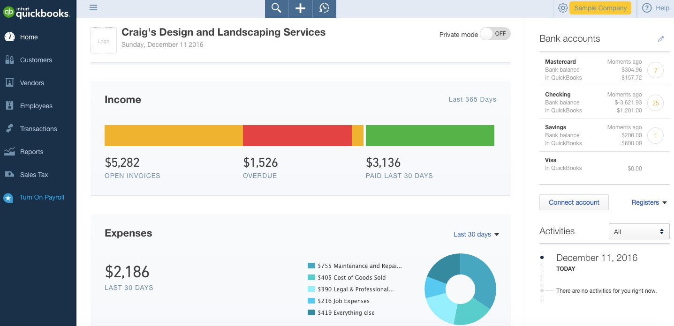Open the settings gear icon
The height and width of the screenshot is (326, 674).
click(562, 8)
